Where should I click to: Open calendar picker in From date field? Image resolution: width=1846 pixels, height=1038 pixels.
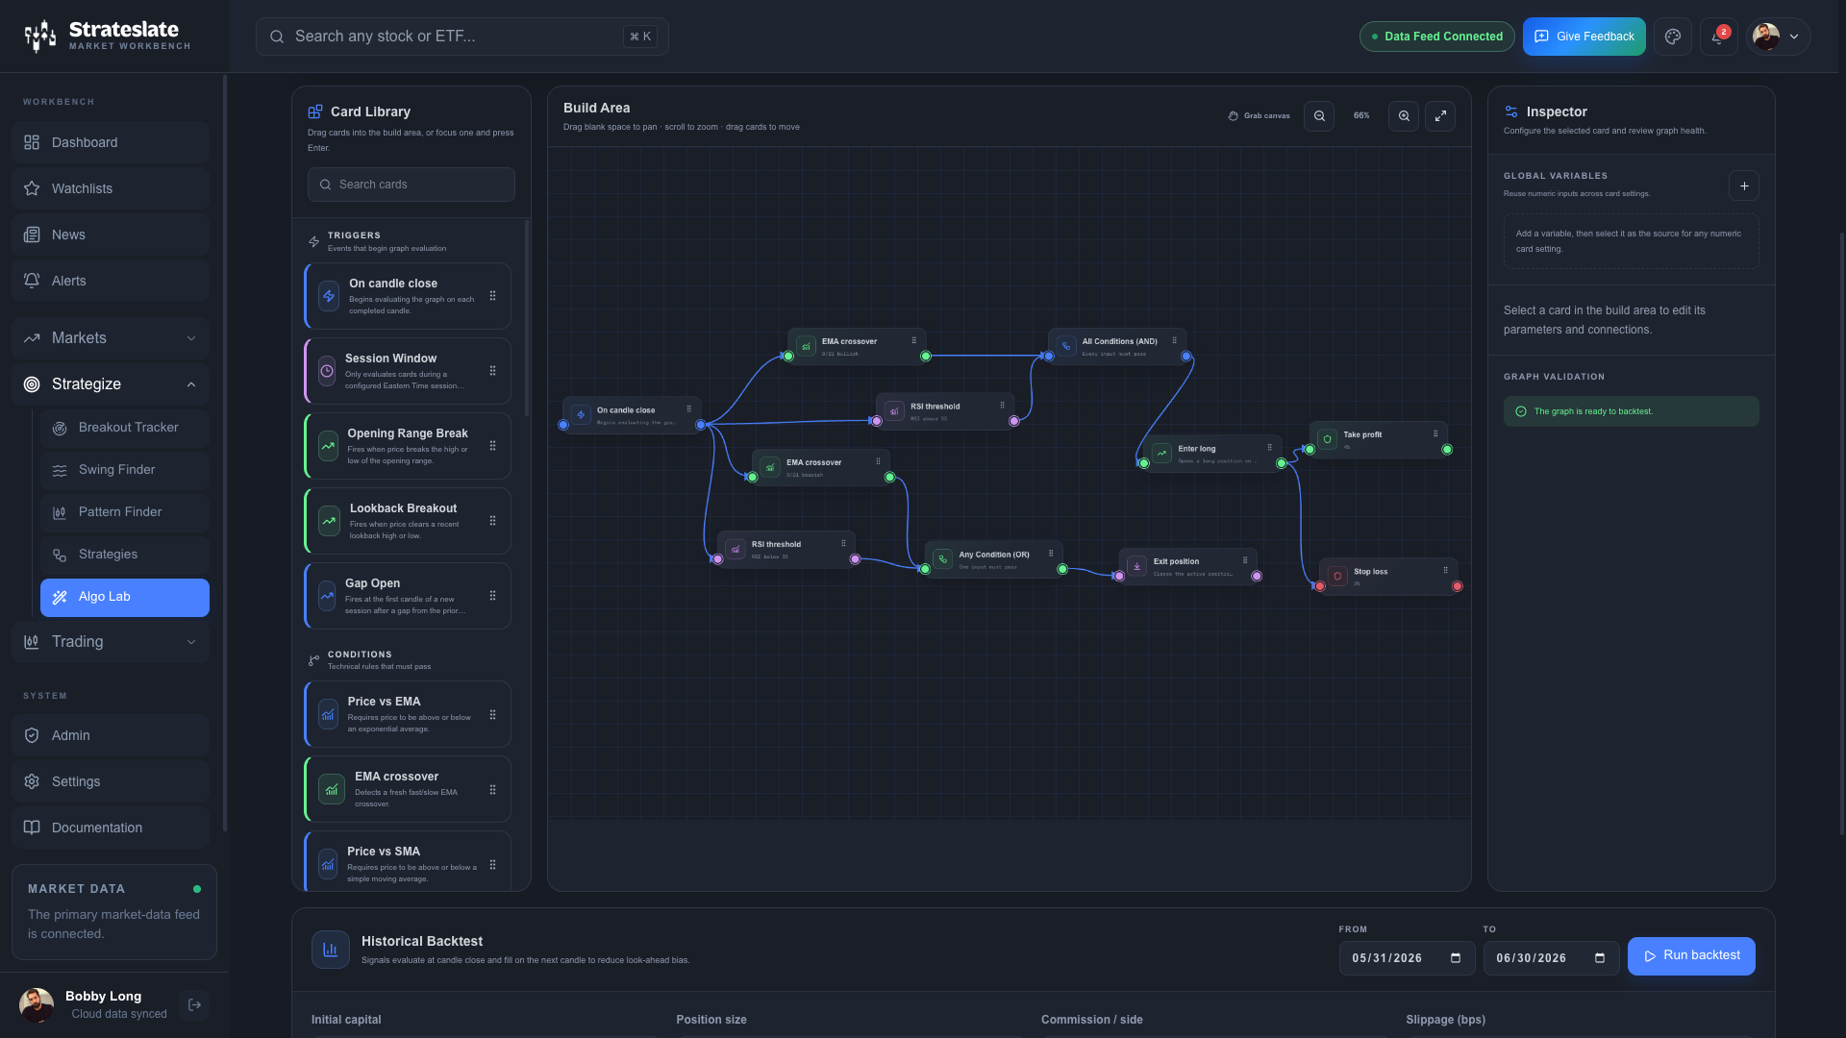[1456, 958]
